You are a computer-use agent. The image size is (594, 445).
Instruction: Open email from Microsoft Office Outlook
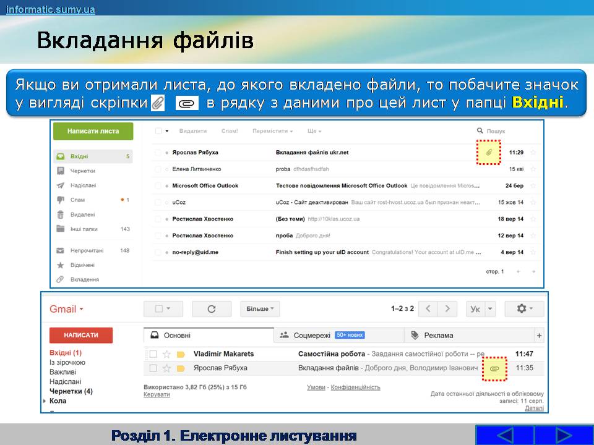coord(205,185)
